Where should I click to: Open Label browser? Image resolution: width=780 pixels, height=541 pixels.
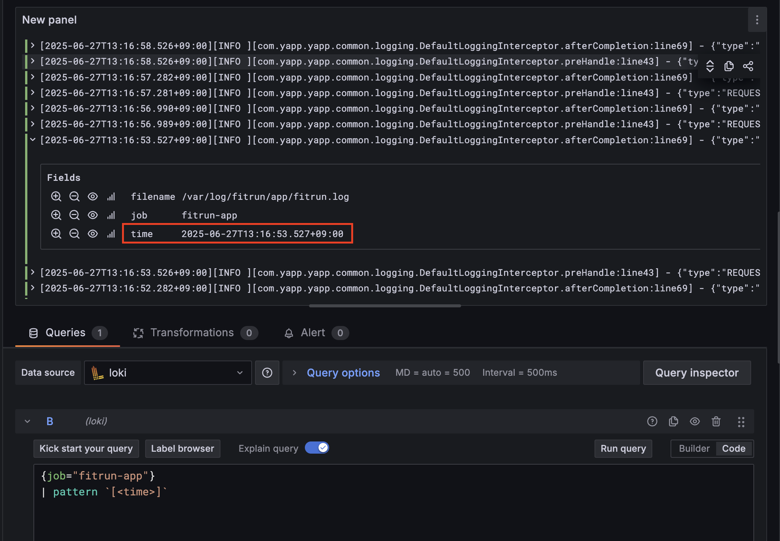click(x=183, y=449)
